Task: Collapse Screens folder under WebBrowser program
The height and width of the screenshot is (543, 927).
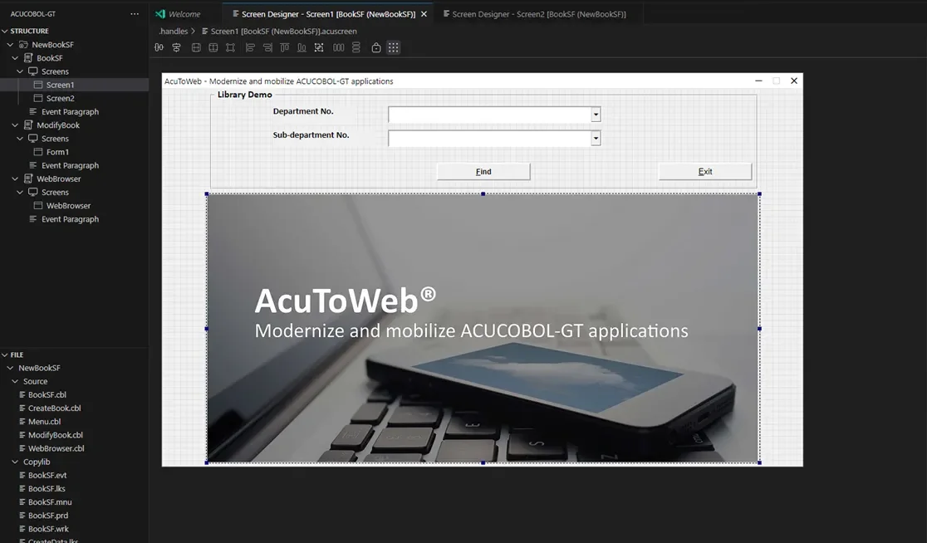Action: click(x=19, y=192)
